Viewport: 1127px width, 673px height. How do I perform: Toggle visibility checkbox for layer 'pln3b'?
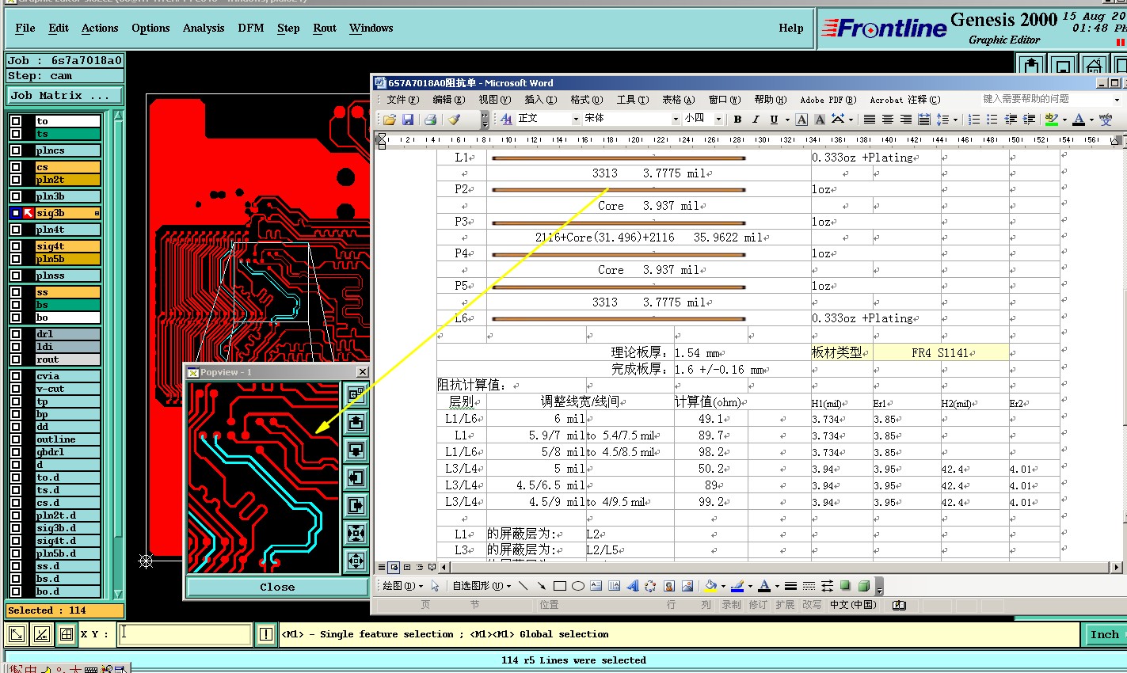[x=16, y=196]
